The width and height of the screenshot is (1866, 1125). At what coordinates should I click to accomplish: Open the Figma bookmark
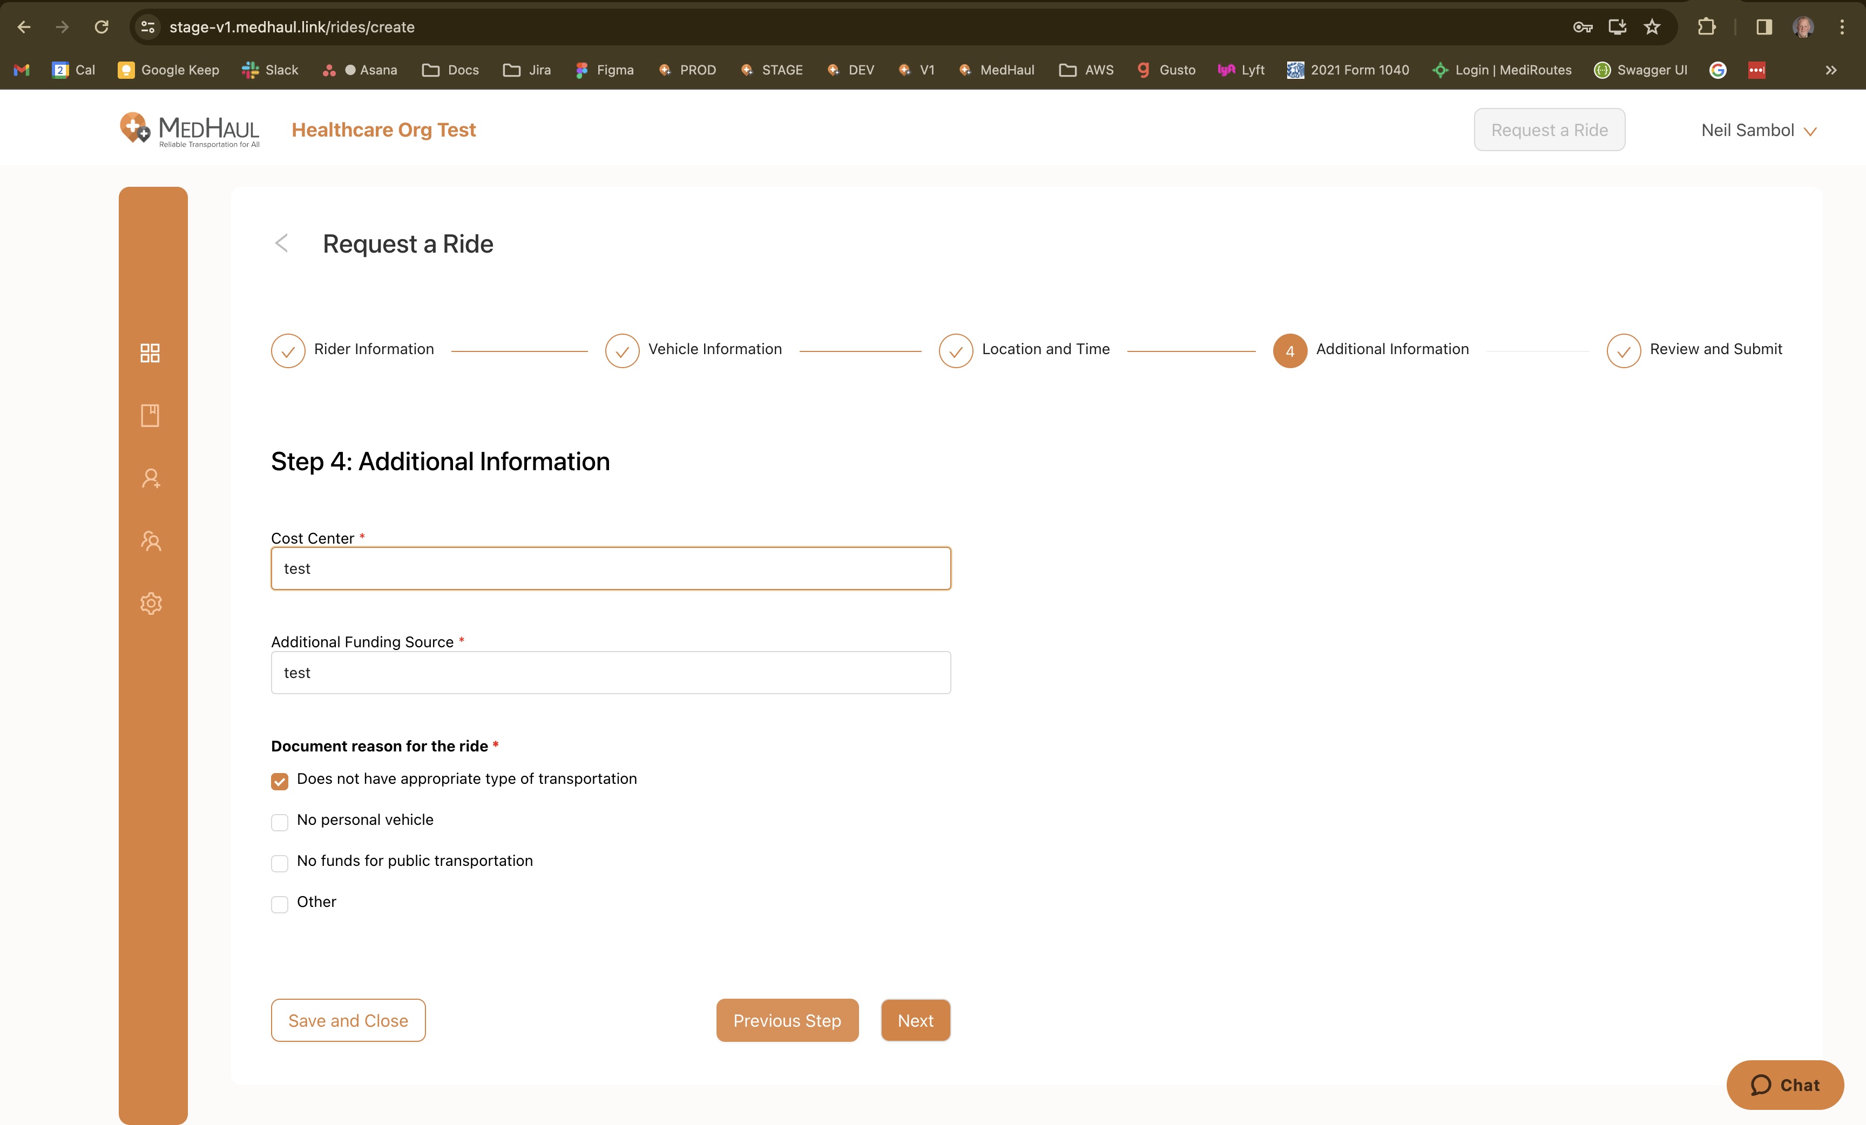[604, 70]
